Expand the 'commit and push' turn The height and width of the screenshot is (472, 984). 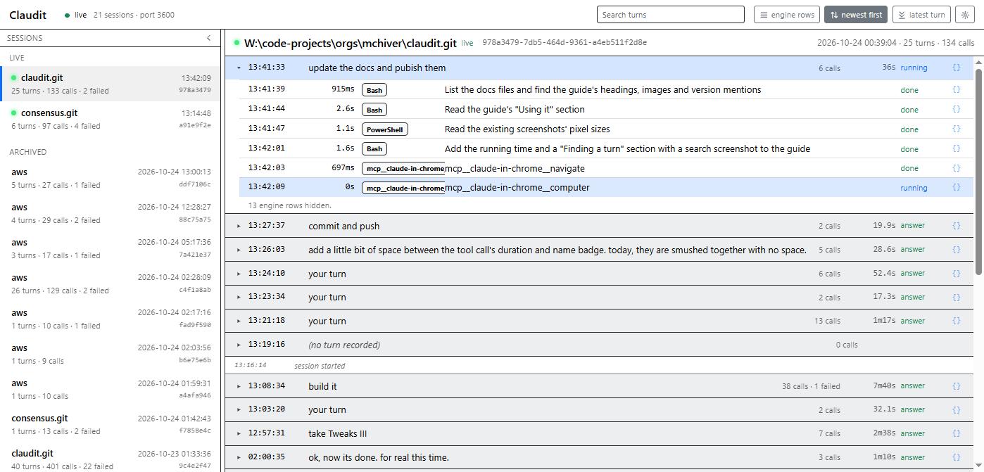pos(239,226)
